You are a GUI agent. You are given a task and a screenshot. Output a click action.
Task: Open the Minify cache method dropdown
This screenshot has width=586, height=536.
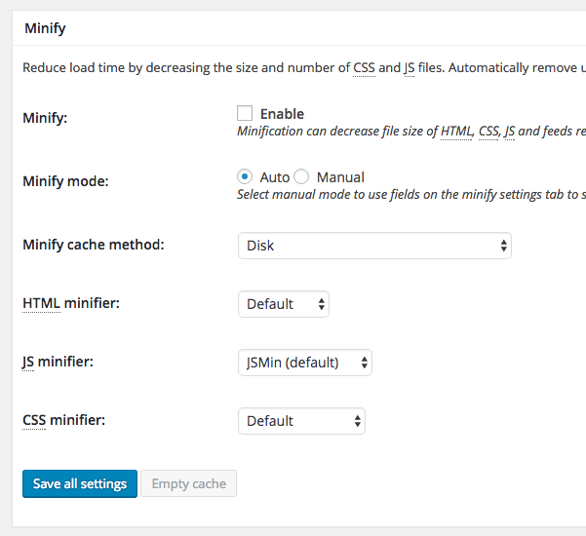click(374, 246)
